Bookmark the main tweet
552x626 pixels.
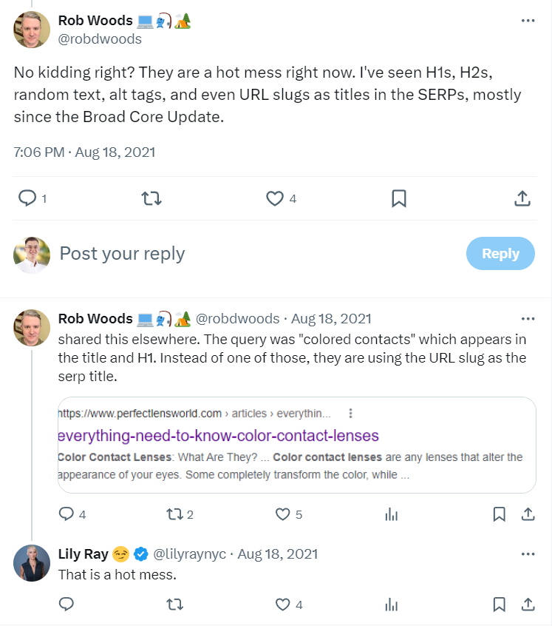click(399, 198)
